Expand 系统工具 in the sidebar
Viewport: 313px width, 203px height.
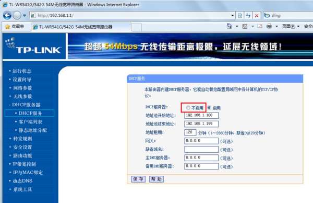[22, 189]
